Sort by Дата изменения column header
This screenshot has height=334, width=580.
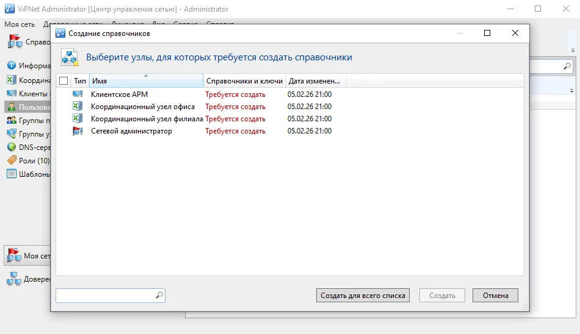[x=316, y=81]
